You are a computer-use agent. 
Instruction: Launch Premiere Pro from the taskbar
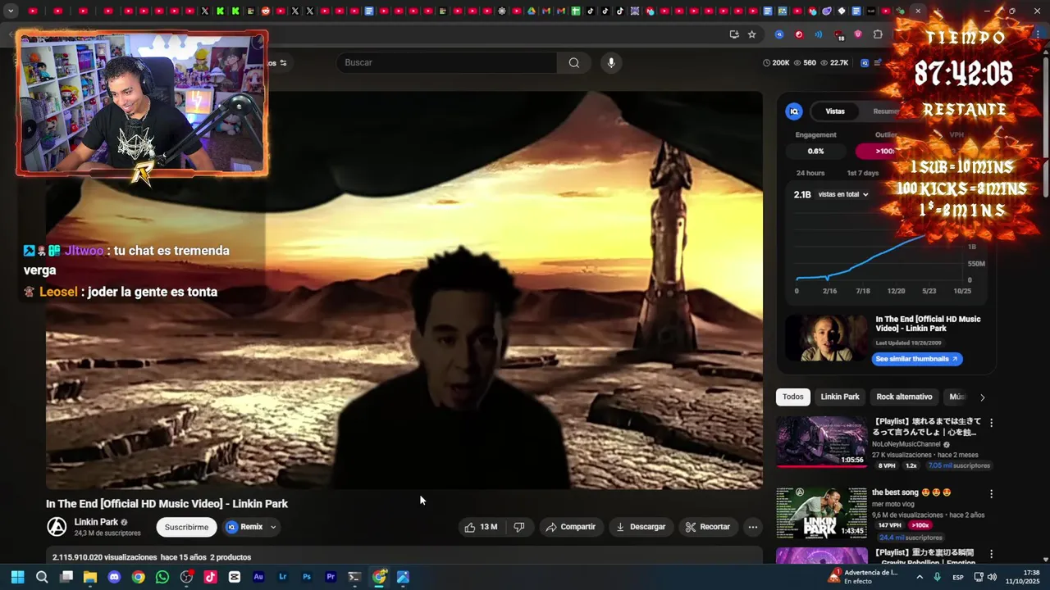coord(331,577)
